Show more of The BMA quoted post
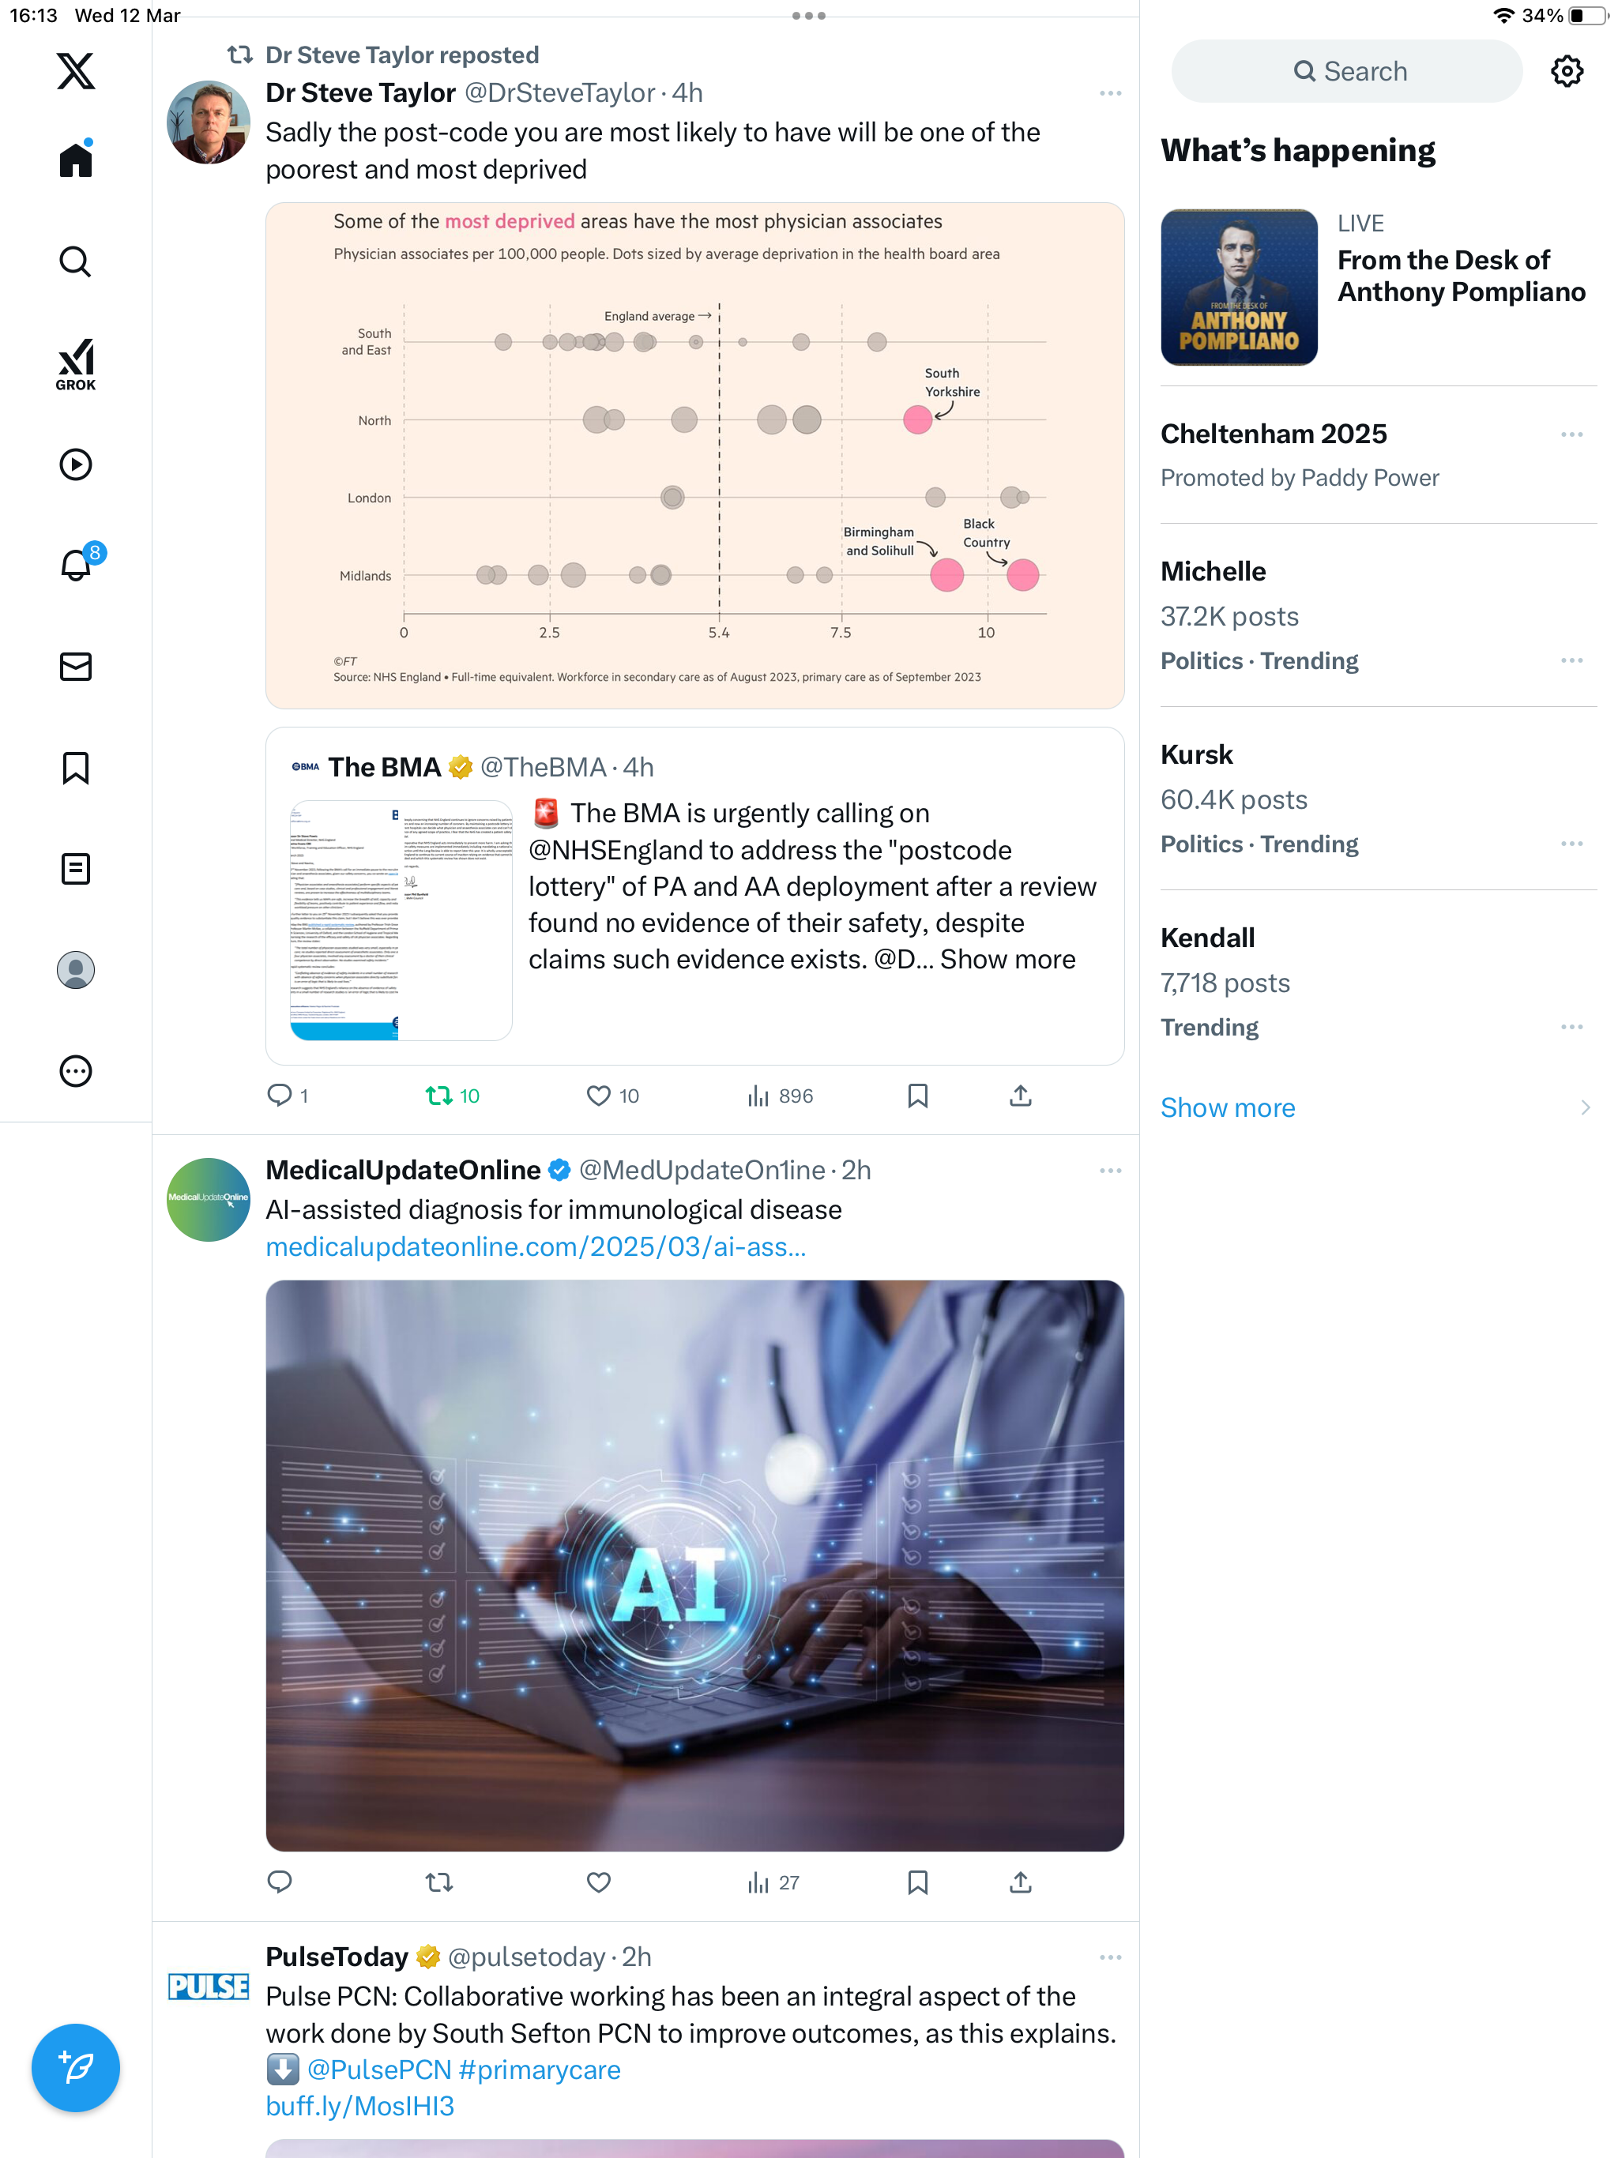Viewport: 1618px width, 2158px height. click(1007, 959)
